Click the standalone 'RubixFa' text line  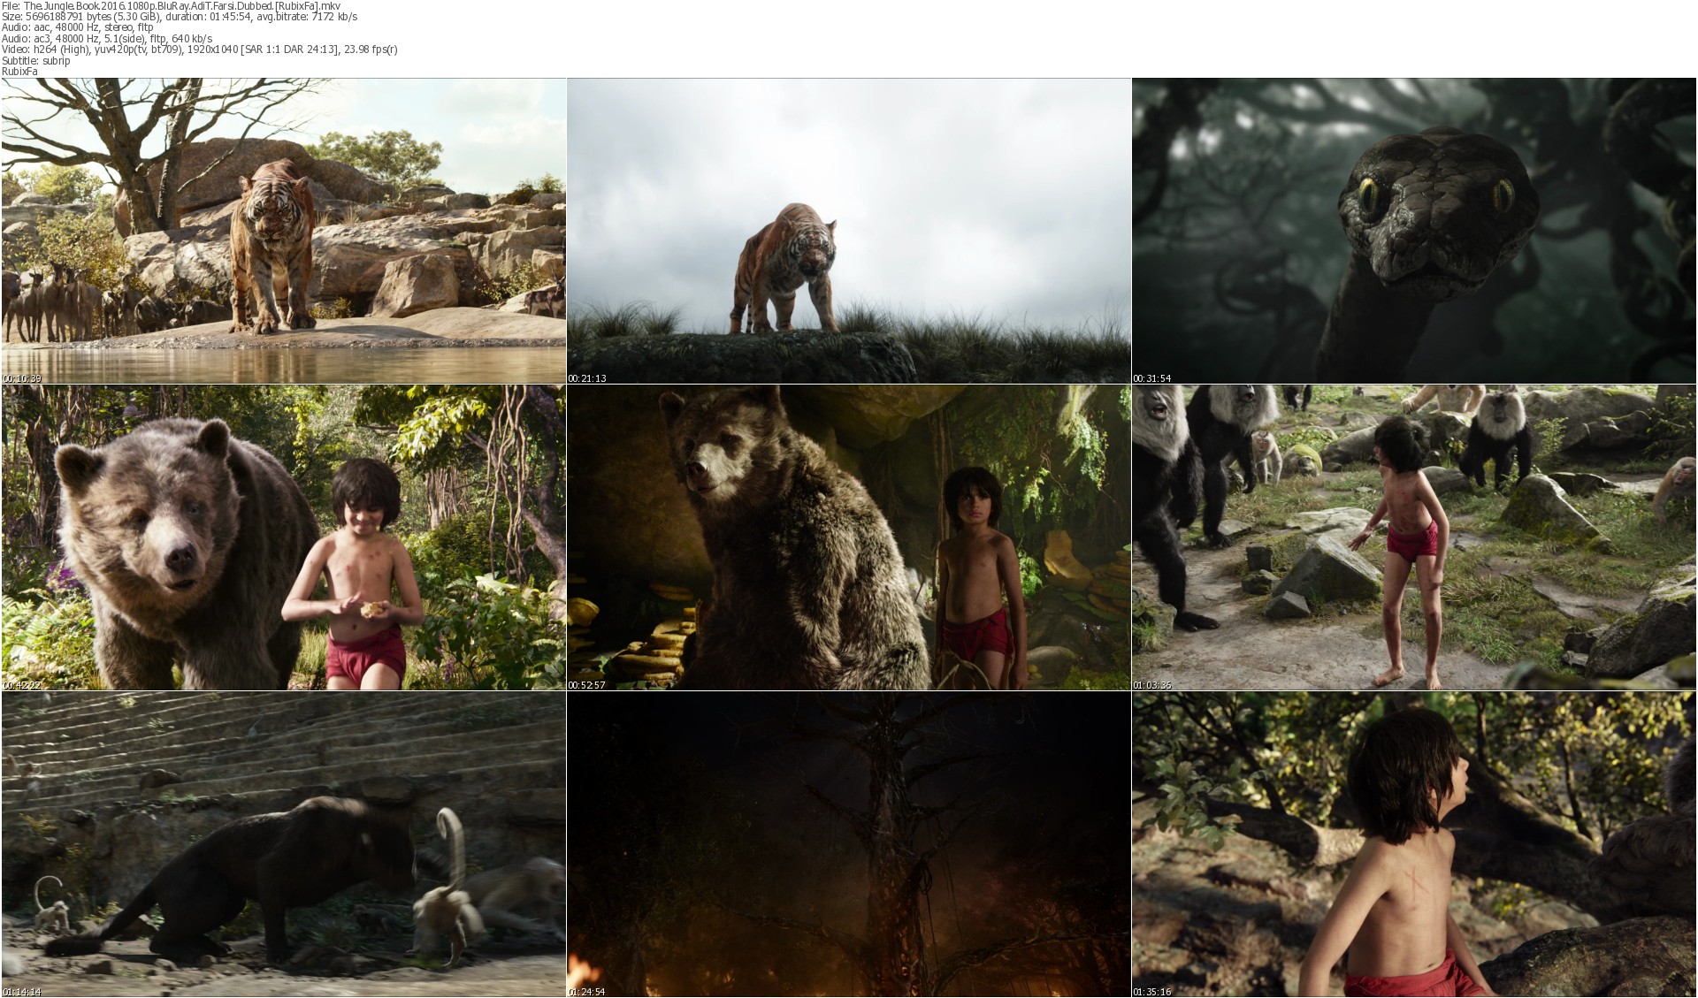point(19,71)
